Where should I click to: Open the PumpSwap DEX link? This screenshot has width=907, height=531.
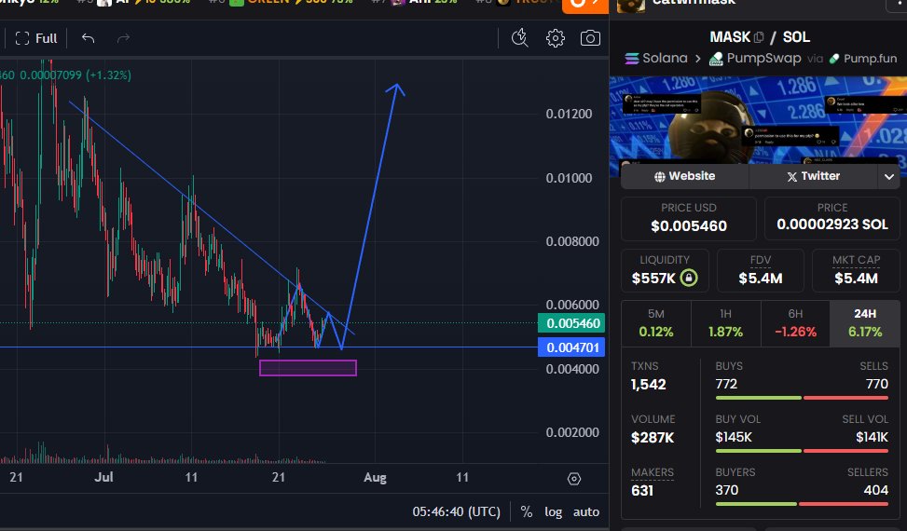pos(755,59)
